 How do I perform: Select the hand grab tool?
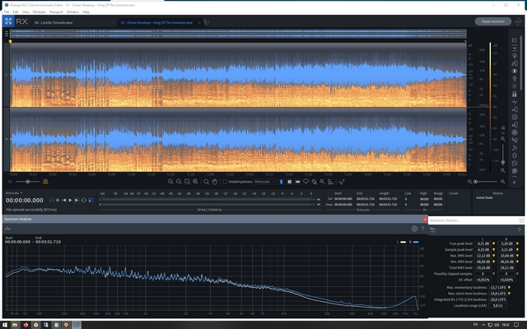(x=212, y=181)
